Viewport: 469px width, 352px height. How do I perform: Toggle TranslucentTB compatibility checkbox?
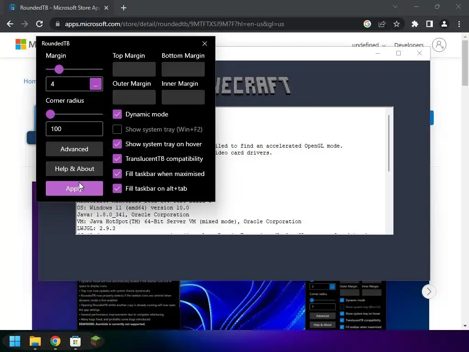(x=117, y=159)
